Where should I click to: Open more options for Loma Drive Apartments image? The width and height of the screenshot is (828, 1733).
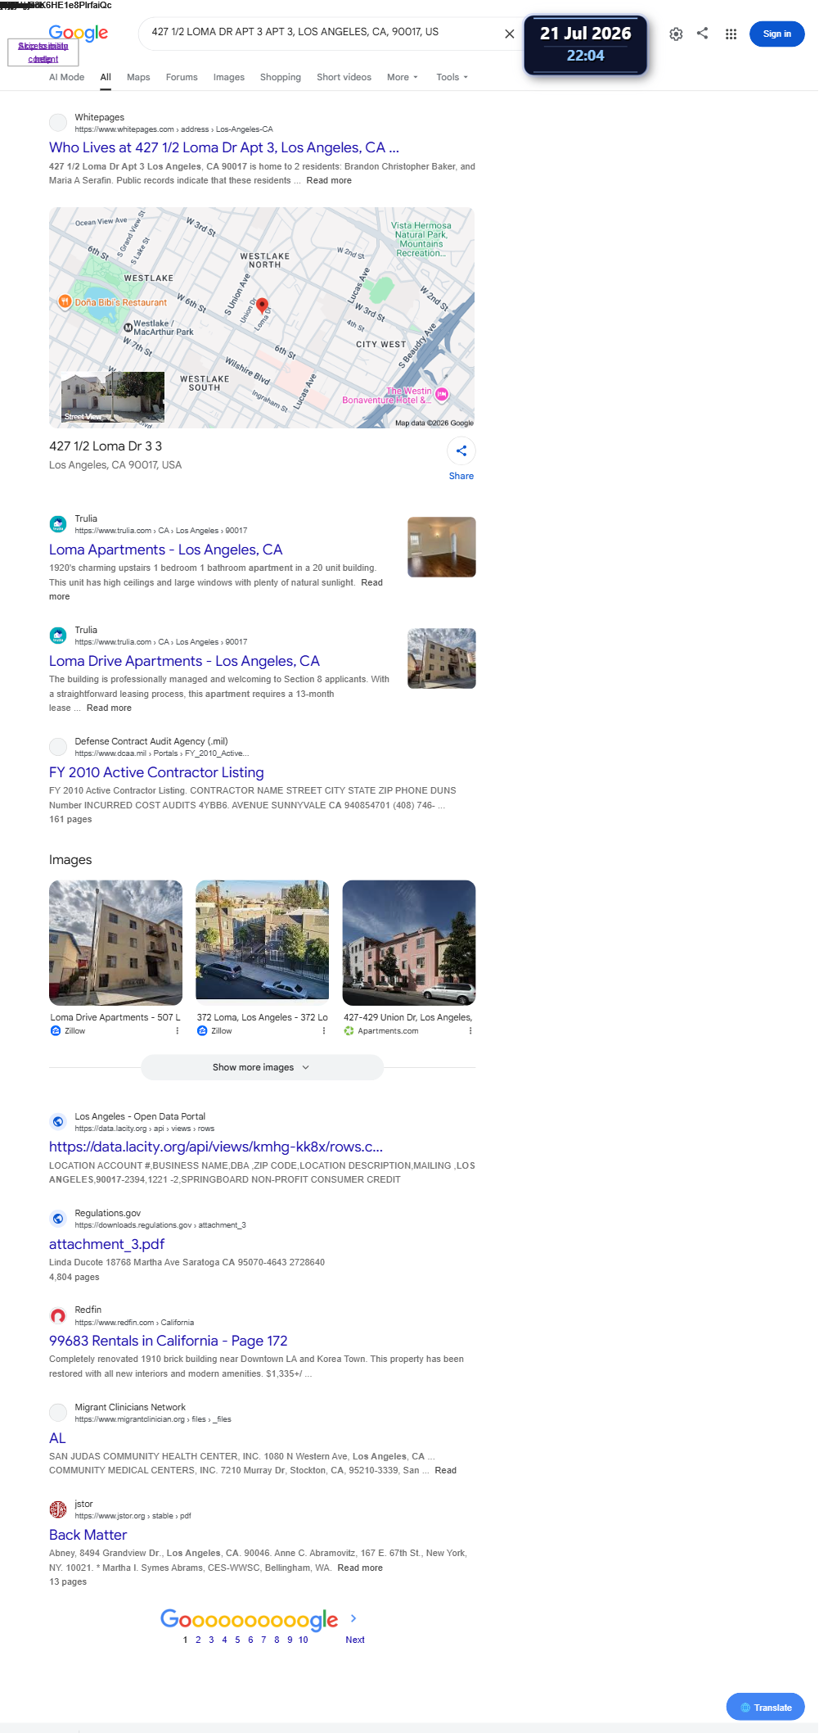tap(178, 1031)
